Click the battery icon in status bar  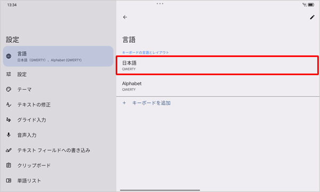311,5
